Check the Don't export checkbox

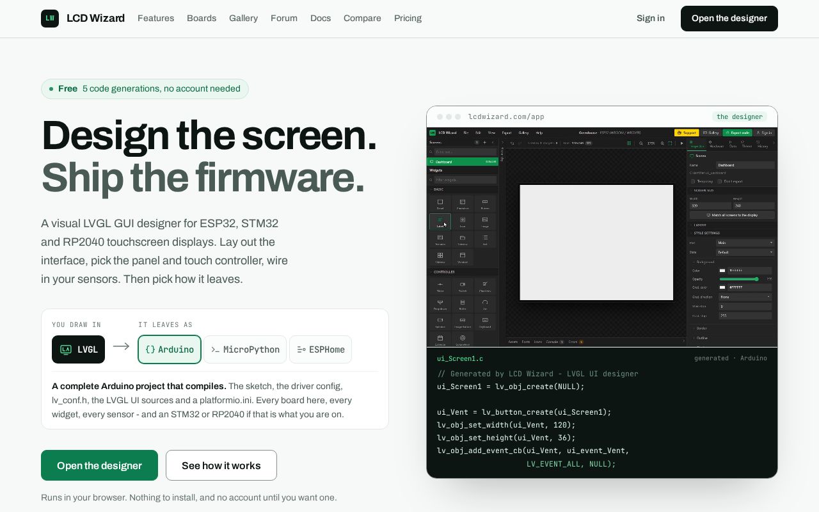click(720, 182)
